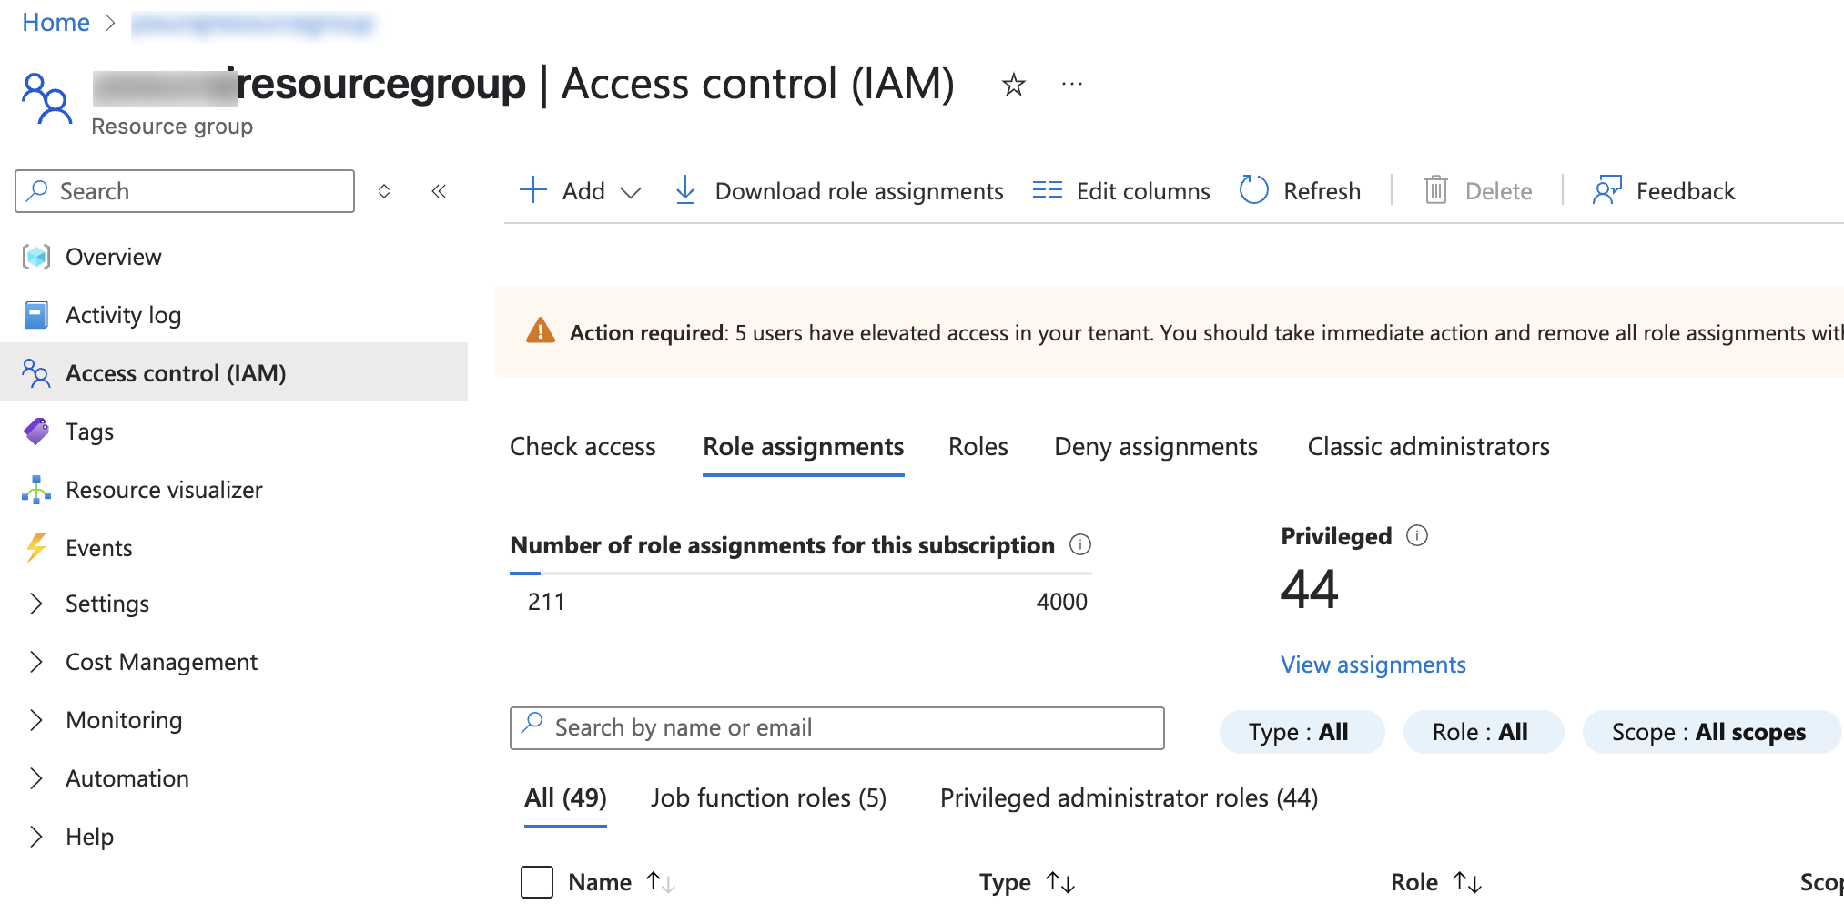
Task: Click the Resource visualizer hierarchy icon
Action: tap(36, 490)
